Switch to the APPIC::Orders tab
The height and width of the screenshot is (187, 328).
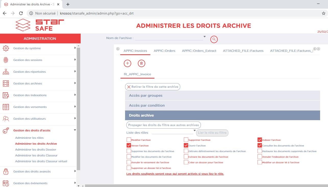[x=164, y=51]
